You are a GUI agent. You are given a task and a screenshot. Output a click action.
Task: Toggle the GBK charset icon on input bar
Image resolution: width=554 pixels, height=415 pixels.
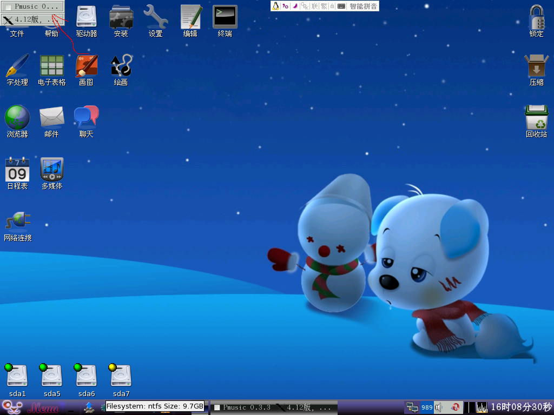[x=305, y=6]
